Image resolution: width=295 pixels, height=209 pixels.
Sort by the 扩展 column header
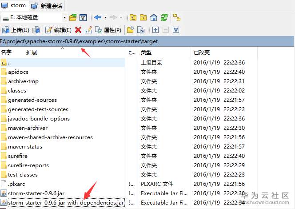pyautogui.click(x=32, y=52)
